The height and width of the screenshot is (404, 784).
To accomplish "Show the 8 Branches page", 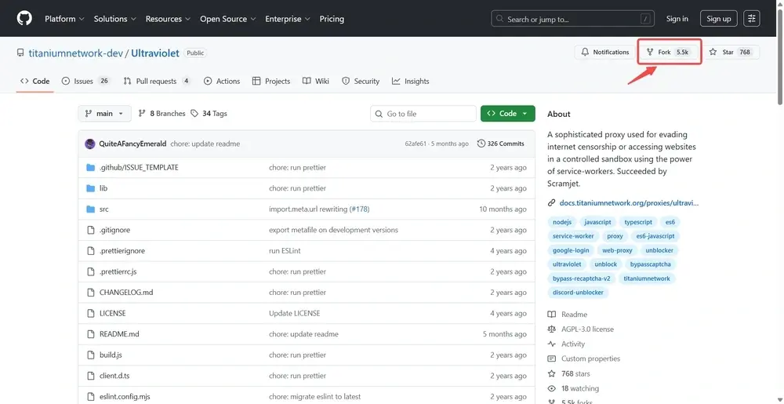I will click(x=162, y=114).
